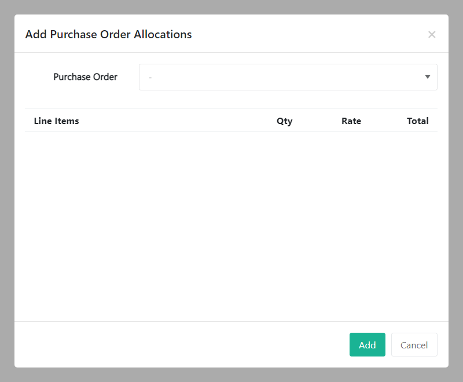Click the gray backdrop left of the dialog
Screen dimensions: 463x382
pyautogui.click(x=7, y=191)
